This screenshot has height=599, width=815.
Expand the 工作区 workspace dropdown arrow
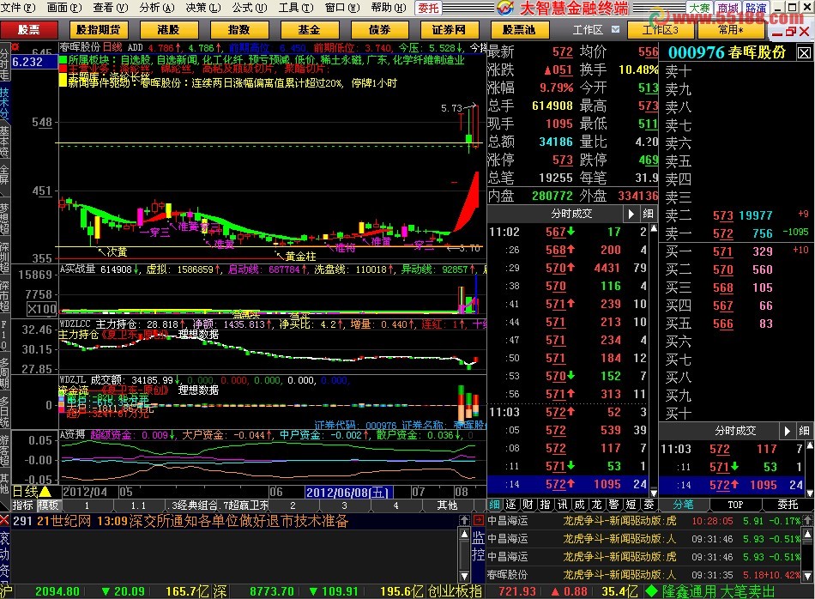tap(615, 30)
